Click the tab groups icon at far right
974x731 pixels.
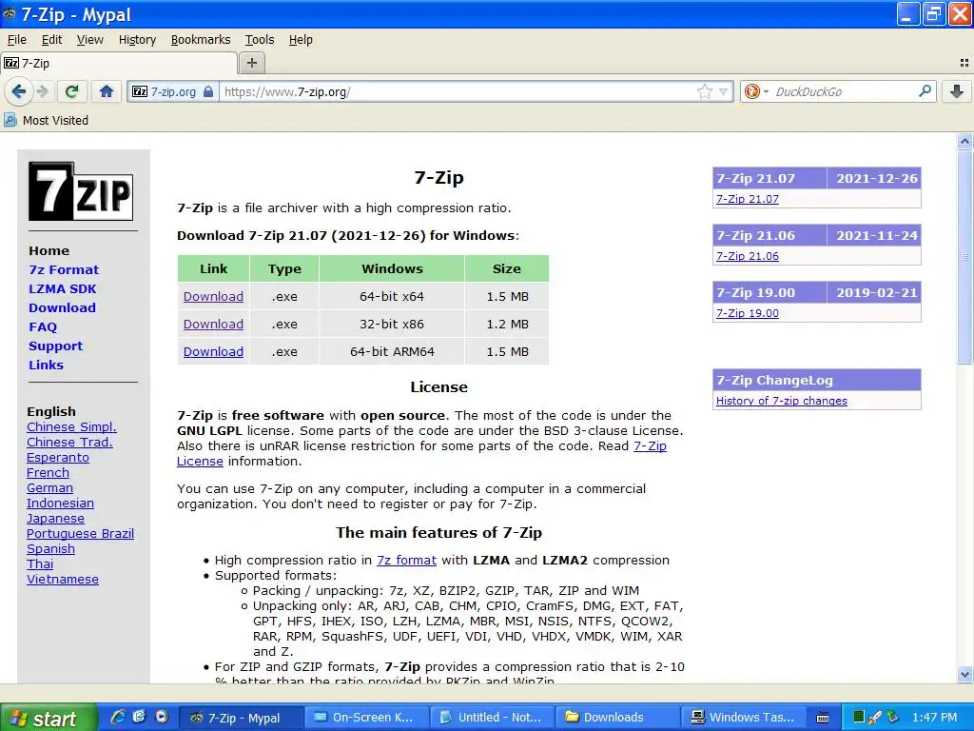pos(964,63)
